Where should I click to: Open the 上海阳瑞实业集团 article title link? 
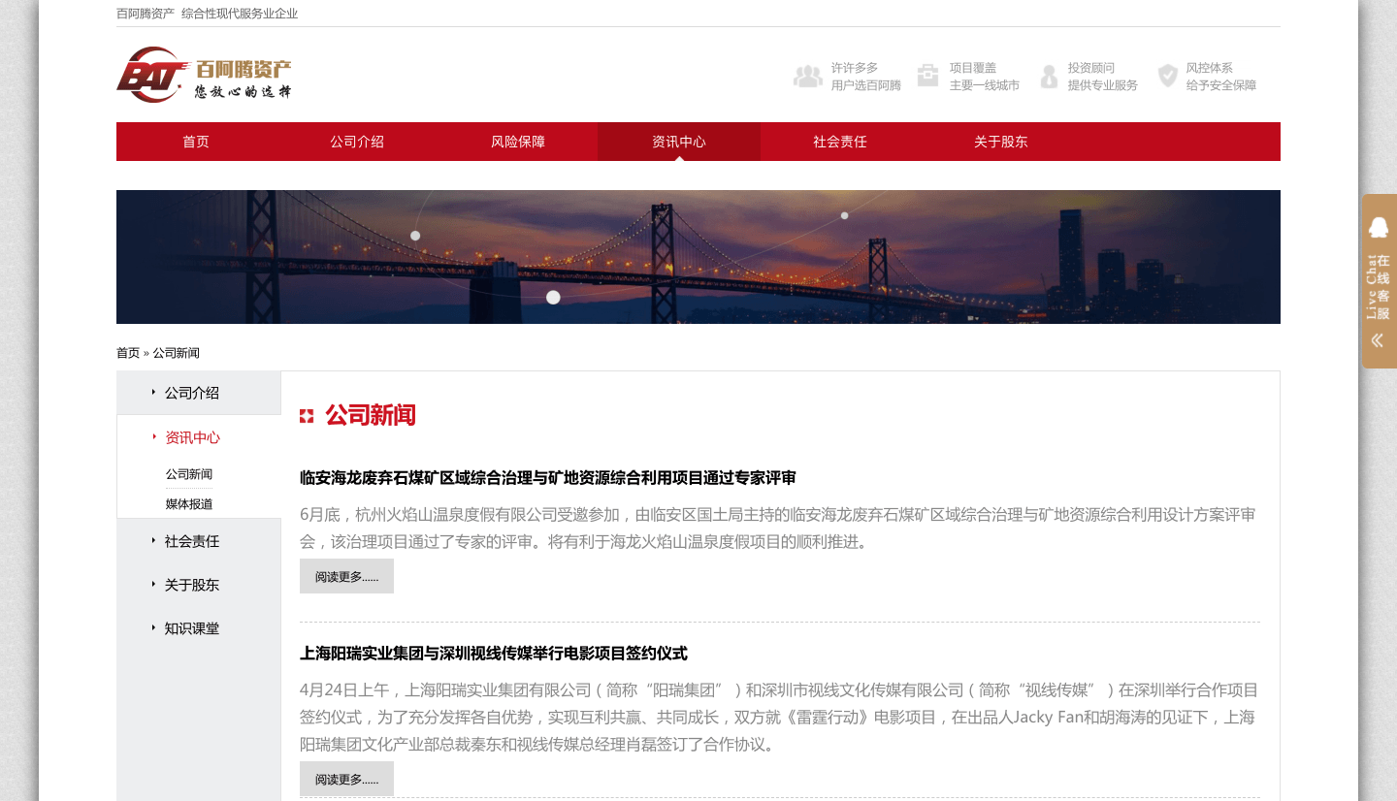(493, 654)
